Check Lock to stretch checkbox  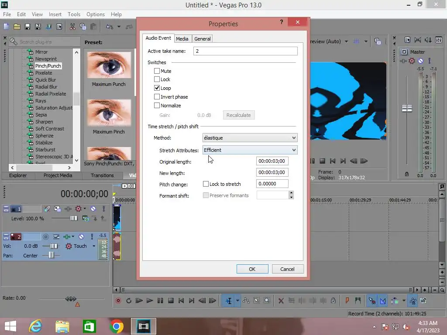click(206, 184)
